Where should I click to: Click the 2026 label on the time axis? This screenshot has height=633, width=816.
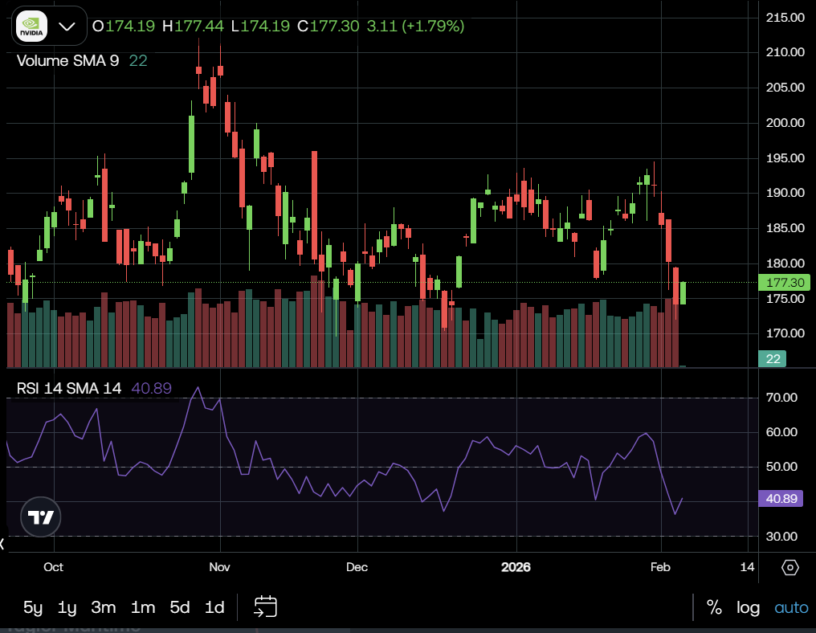point(516,567)
